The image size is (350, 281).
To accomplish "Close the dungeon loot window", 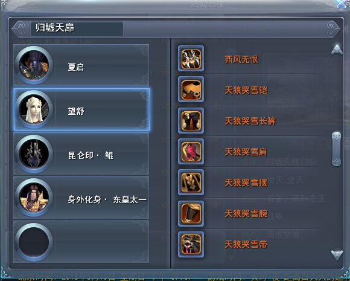I will click(342, 4).
